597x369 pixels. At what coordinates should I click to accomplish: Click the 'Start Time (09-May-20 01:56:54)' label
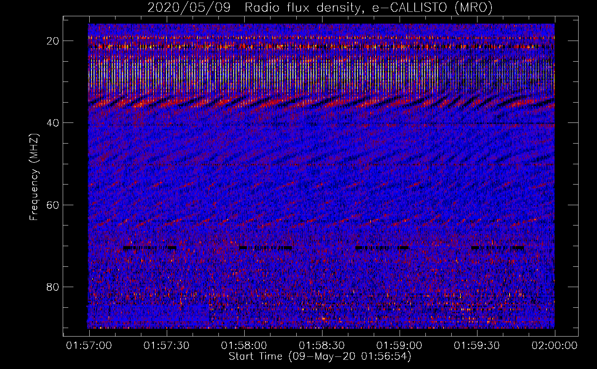(x=320, y=356)
